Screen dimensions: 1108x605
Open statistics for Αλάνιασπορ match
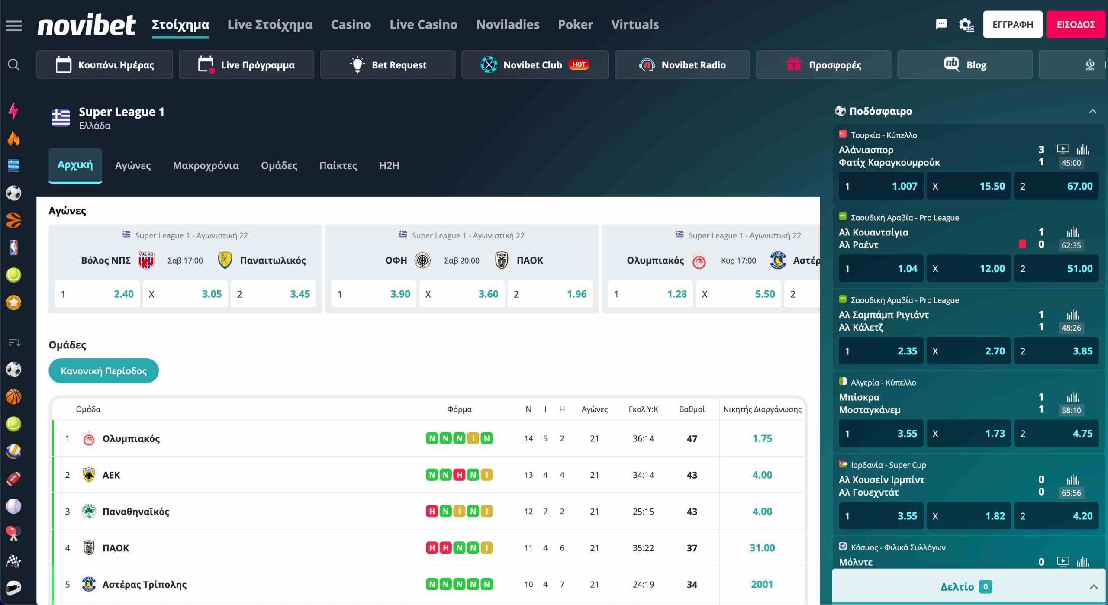point(1082,149)
